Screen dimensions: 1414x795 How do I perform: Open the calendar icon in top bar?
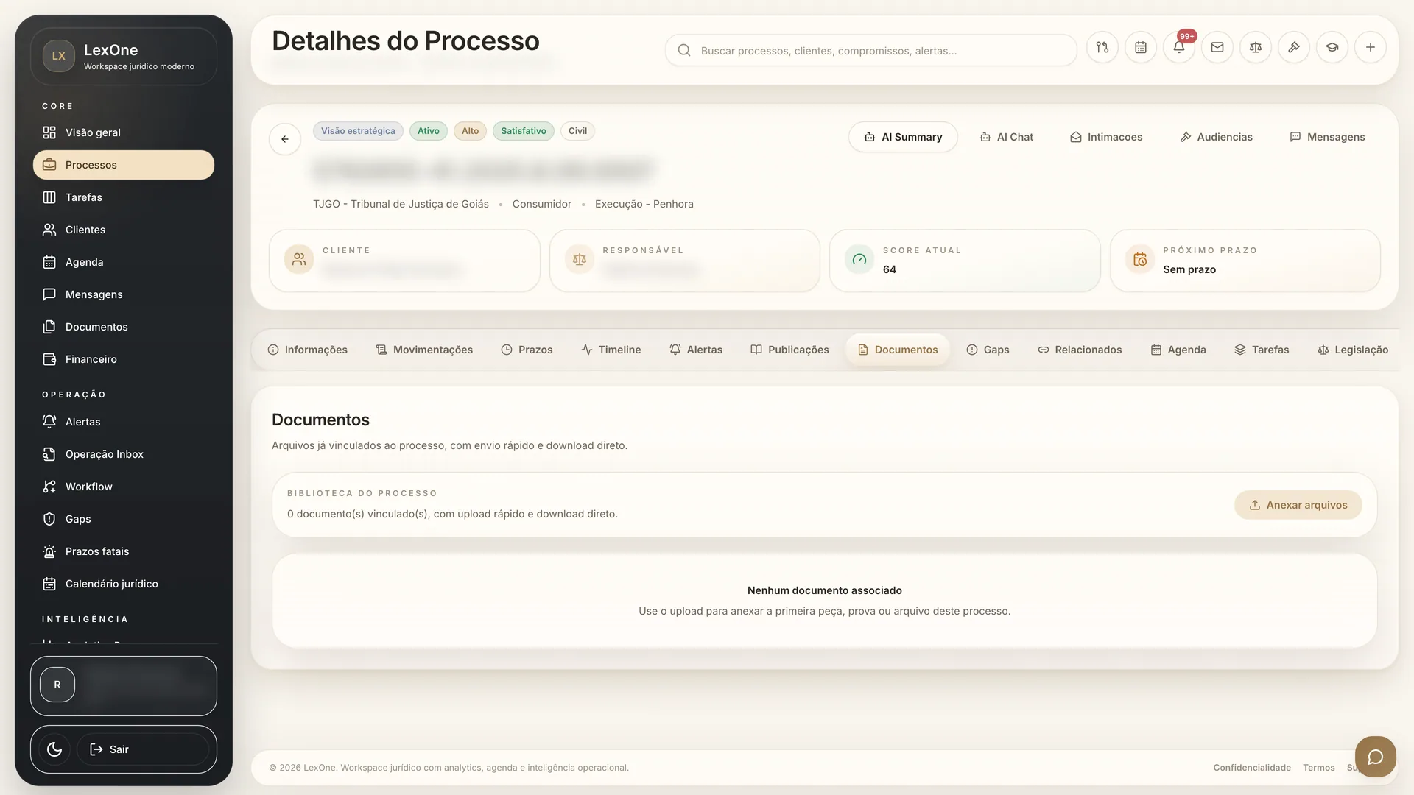click(1141, 47)
